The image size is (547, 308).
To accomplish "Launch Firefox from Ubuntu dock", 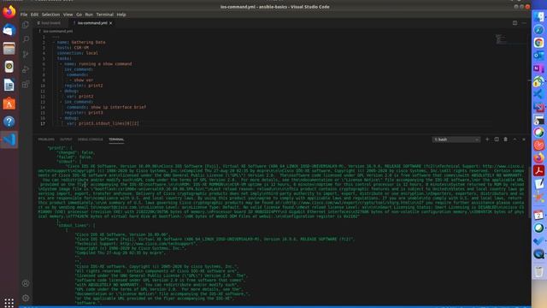I will coord(9,12).
